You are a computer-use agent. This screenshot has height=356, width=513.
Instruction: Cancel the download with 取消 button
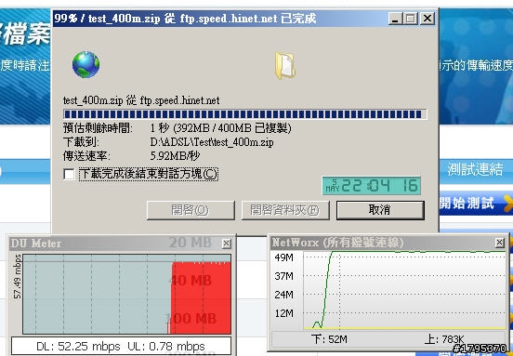pos(380,210)
